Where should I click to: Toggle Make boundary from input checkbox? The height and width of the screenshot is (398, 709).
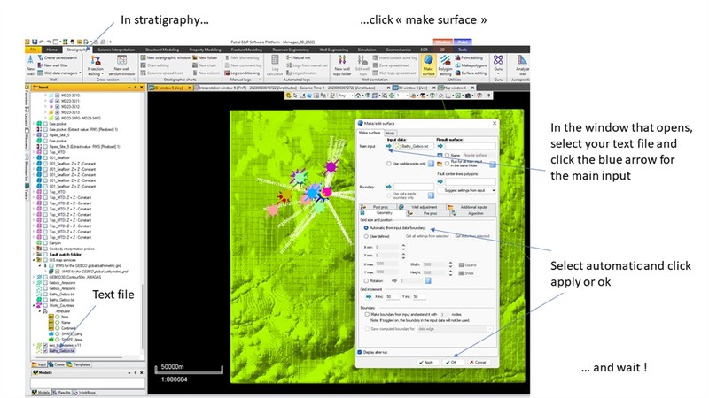tap(367, 314)
